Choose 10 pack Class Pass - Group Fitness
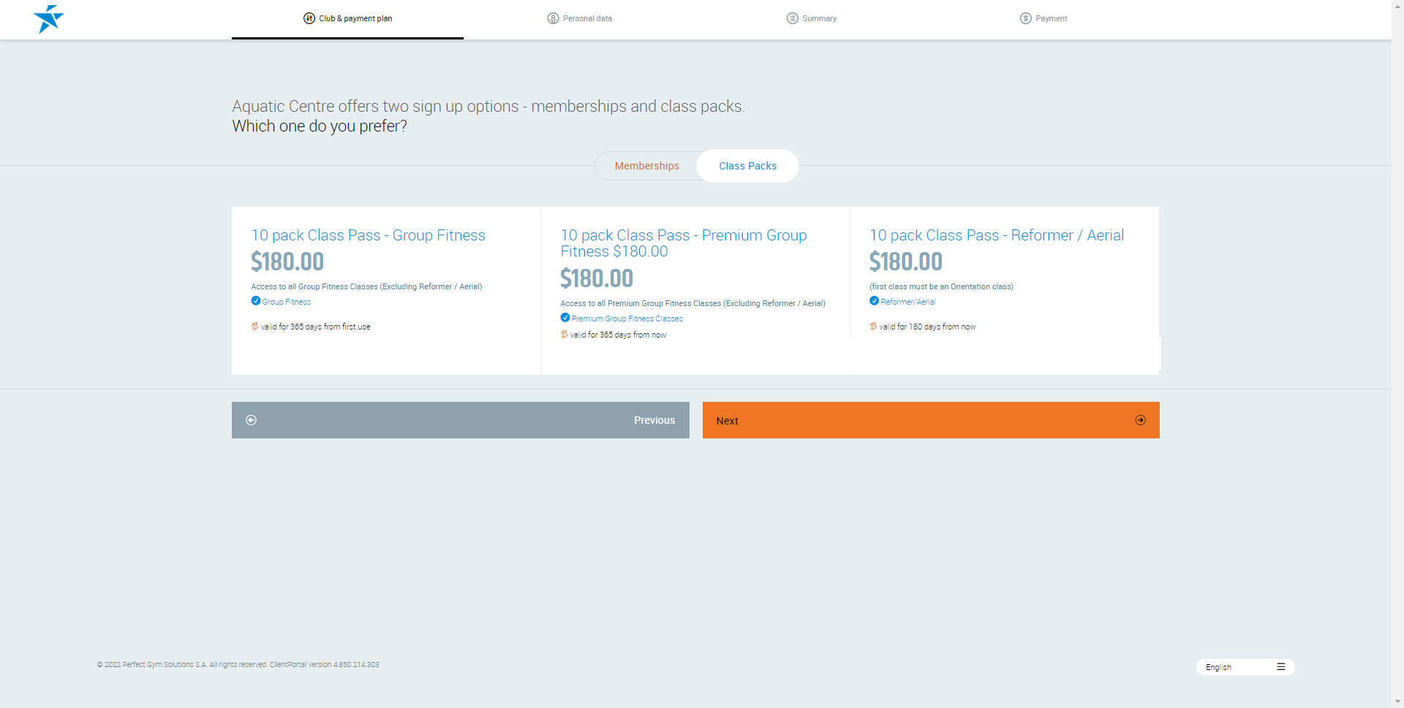The image size is (1404, 708). (368, 235)
